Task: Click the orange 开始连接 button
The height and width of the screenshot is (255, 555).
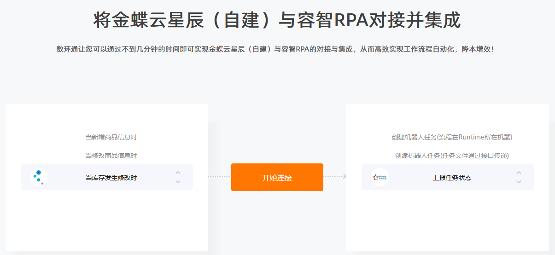Action: (x=277, y=177)
